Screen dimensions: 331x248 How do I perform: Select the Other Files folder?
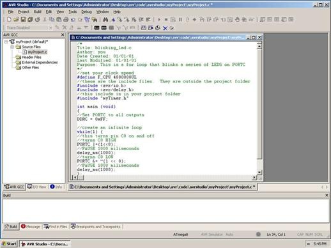pyautogui.click(x=31, y=67)
